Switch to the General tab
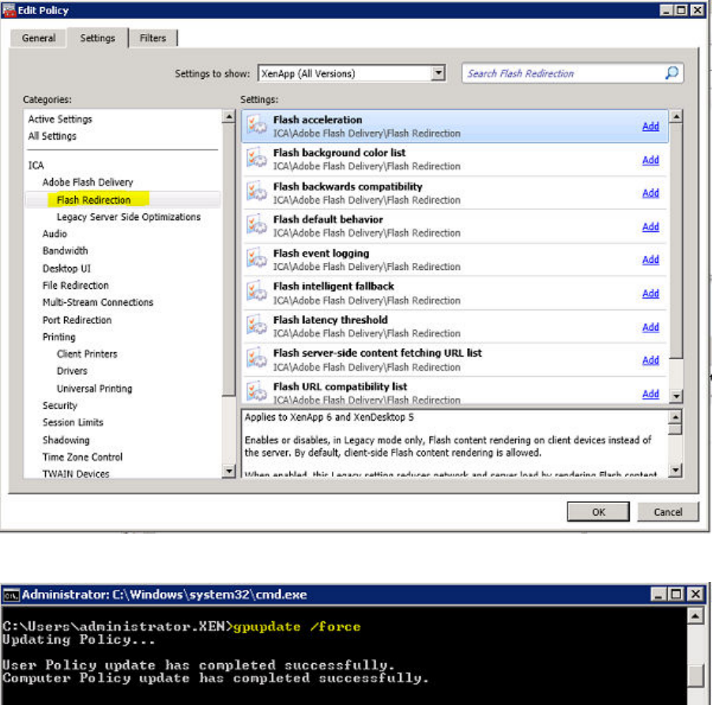Screen dimensions: 712x705 click(x=39, y=38)
